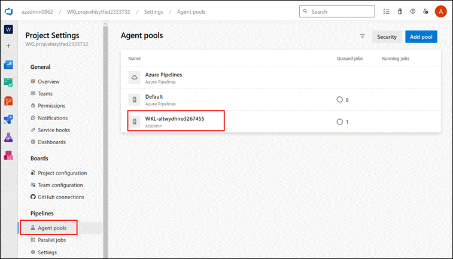The image size is (453, 259).
Task: Click queued jobs count 1 for WKL pool
Action: pyautogui.click(x=343, y=122)
